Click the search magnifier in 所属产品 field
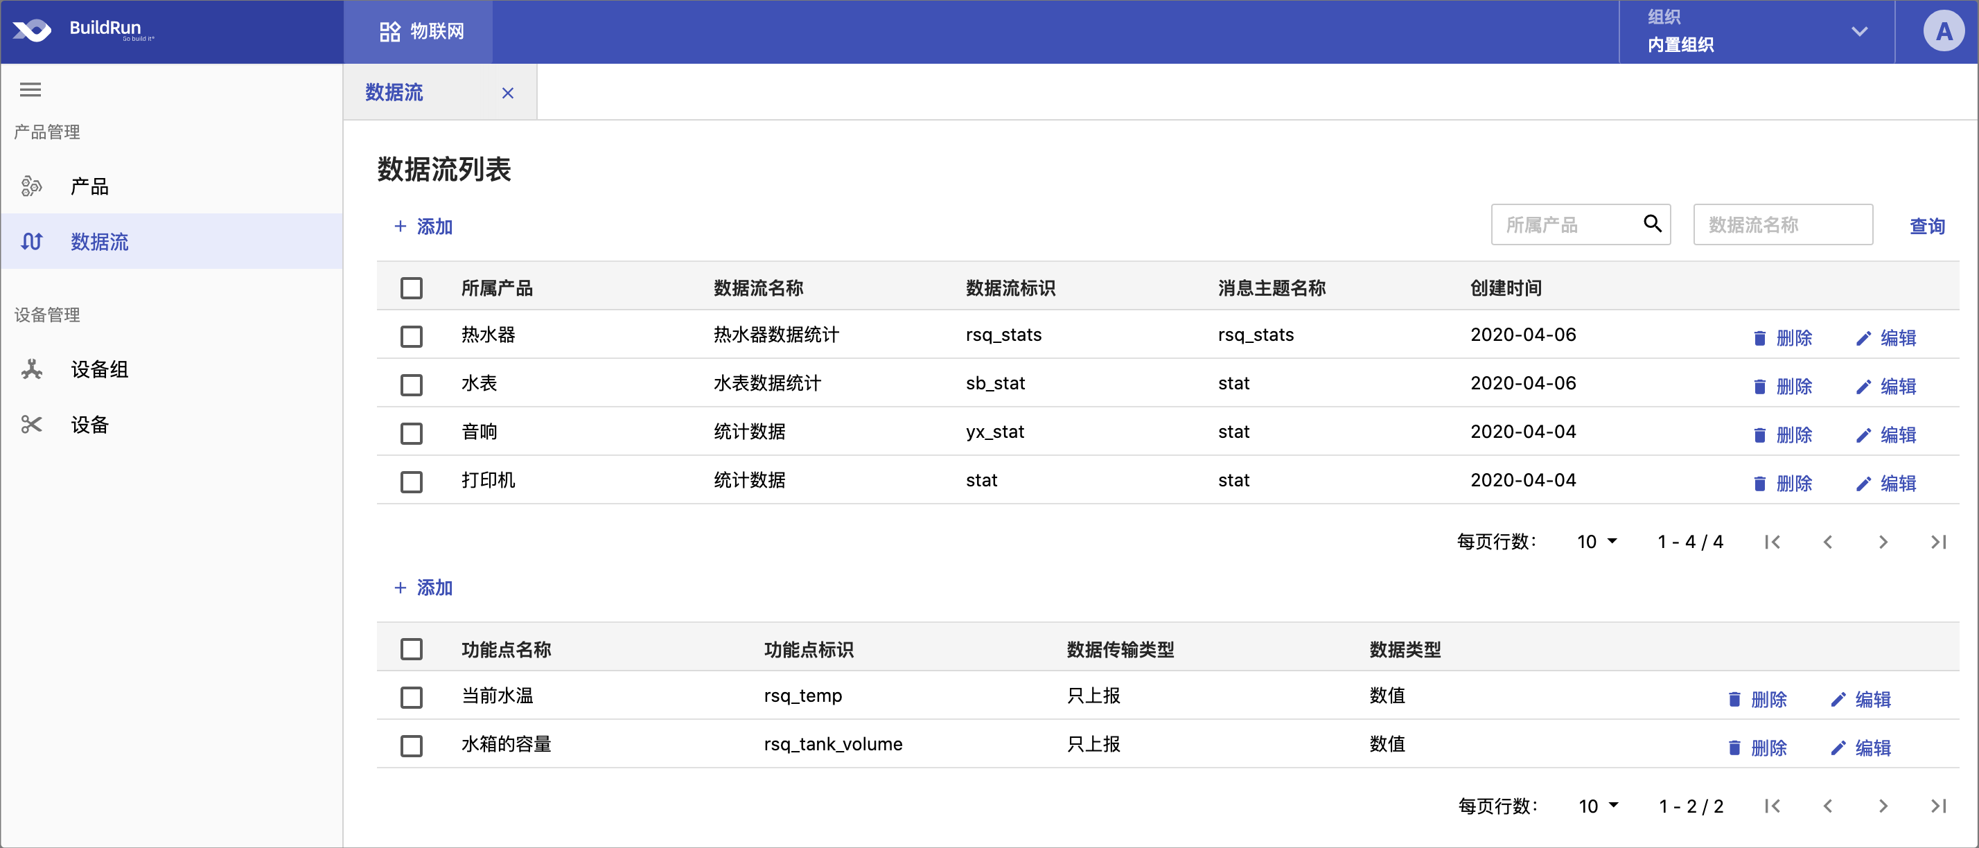1979x848 pixels. [x=1652, y=224]
